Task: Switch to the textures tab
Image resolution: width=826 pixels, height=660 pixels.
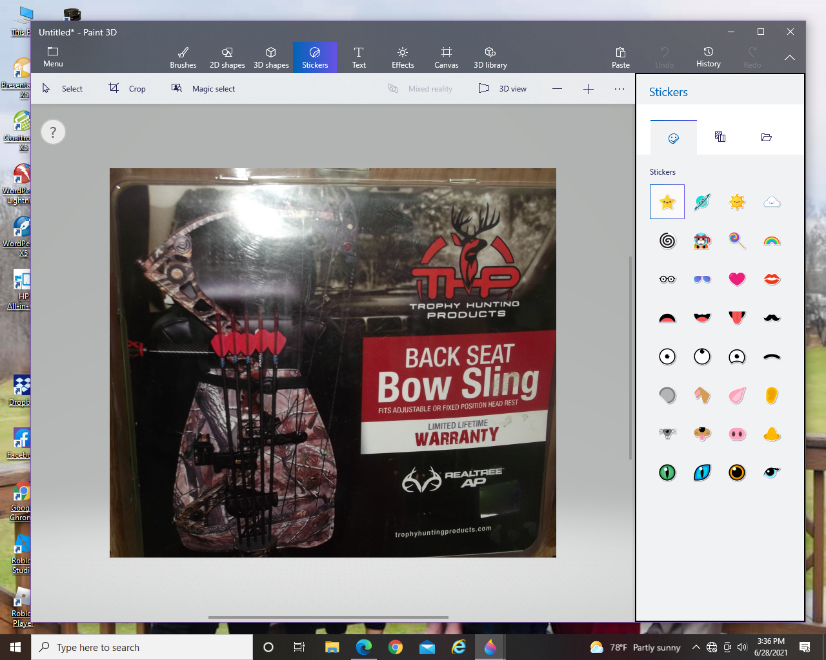Action: click(x=720, y=137)
